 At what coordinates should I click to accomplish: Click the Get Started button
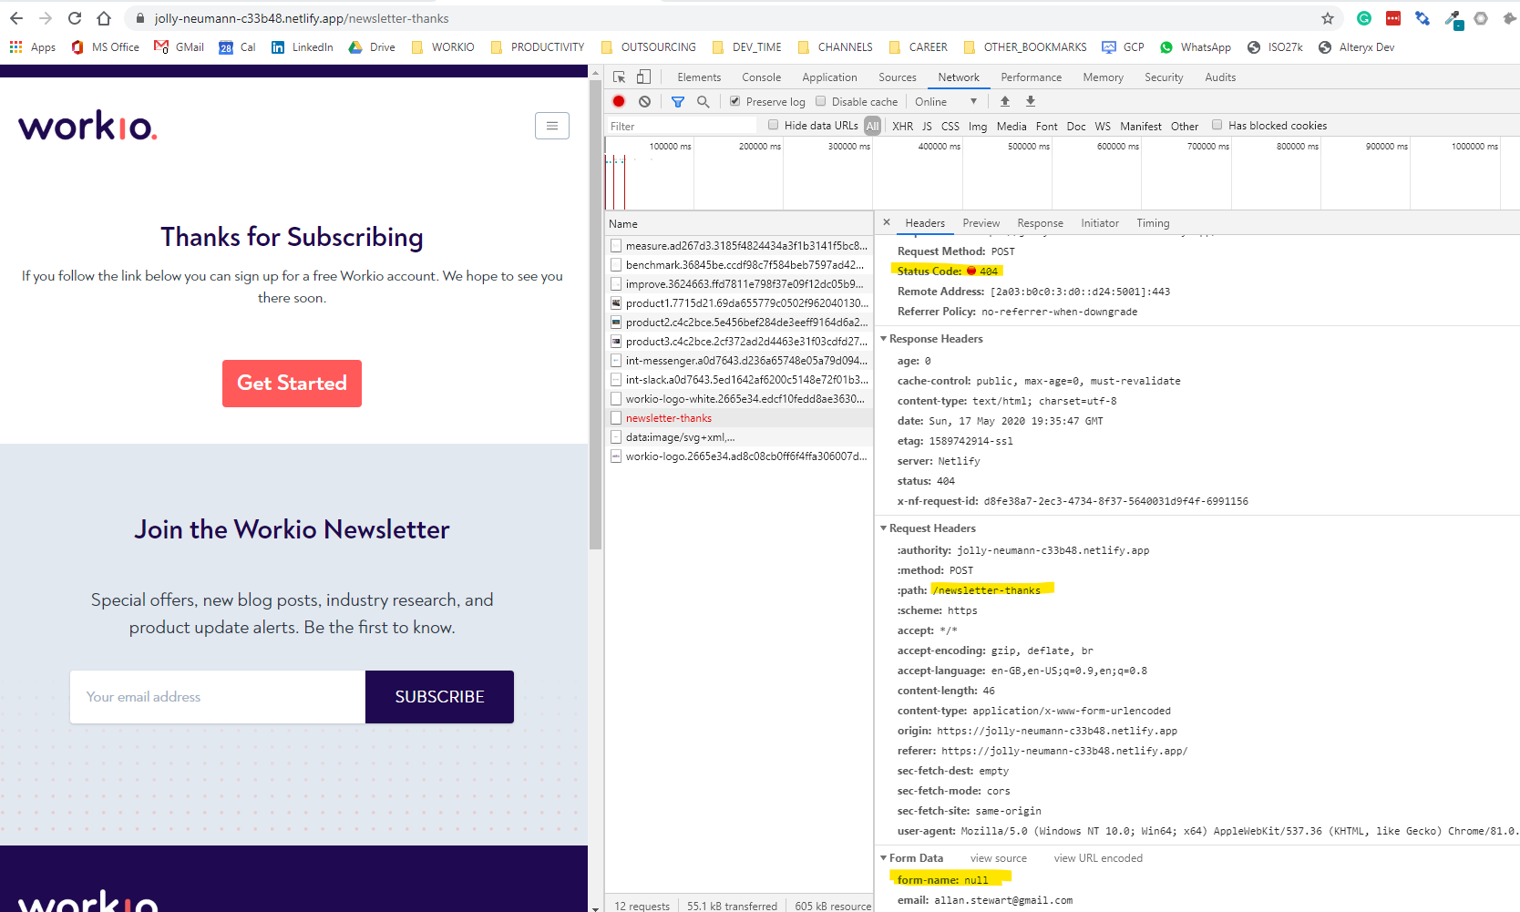pyautogui.click(x=292, y=384)
